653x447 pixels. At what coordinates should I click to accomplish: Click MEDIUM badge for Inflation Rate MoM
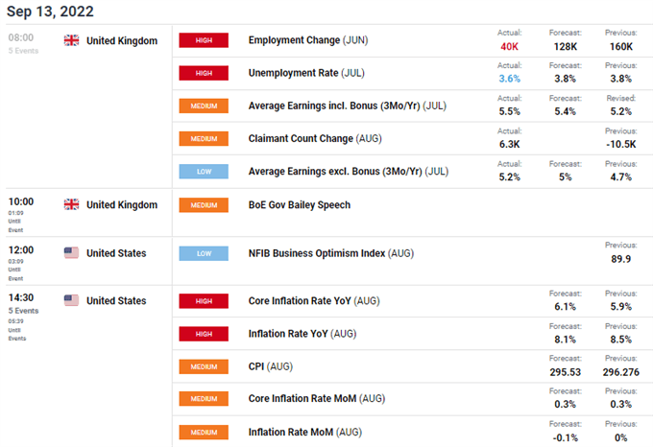coord(204,432)
